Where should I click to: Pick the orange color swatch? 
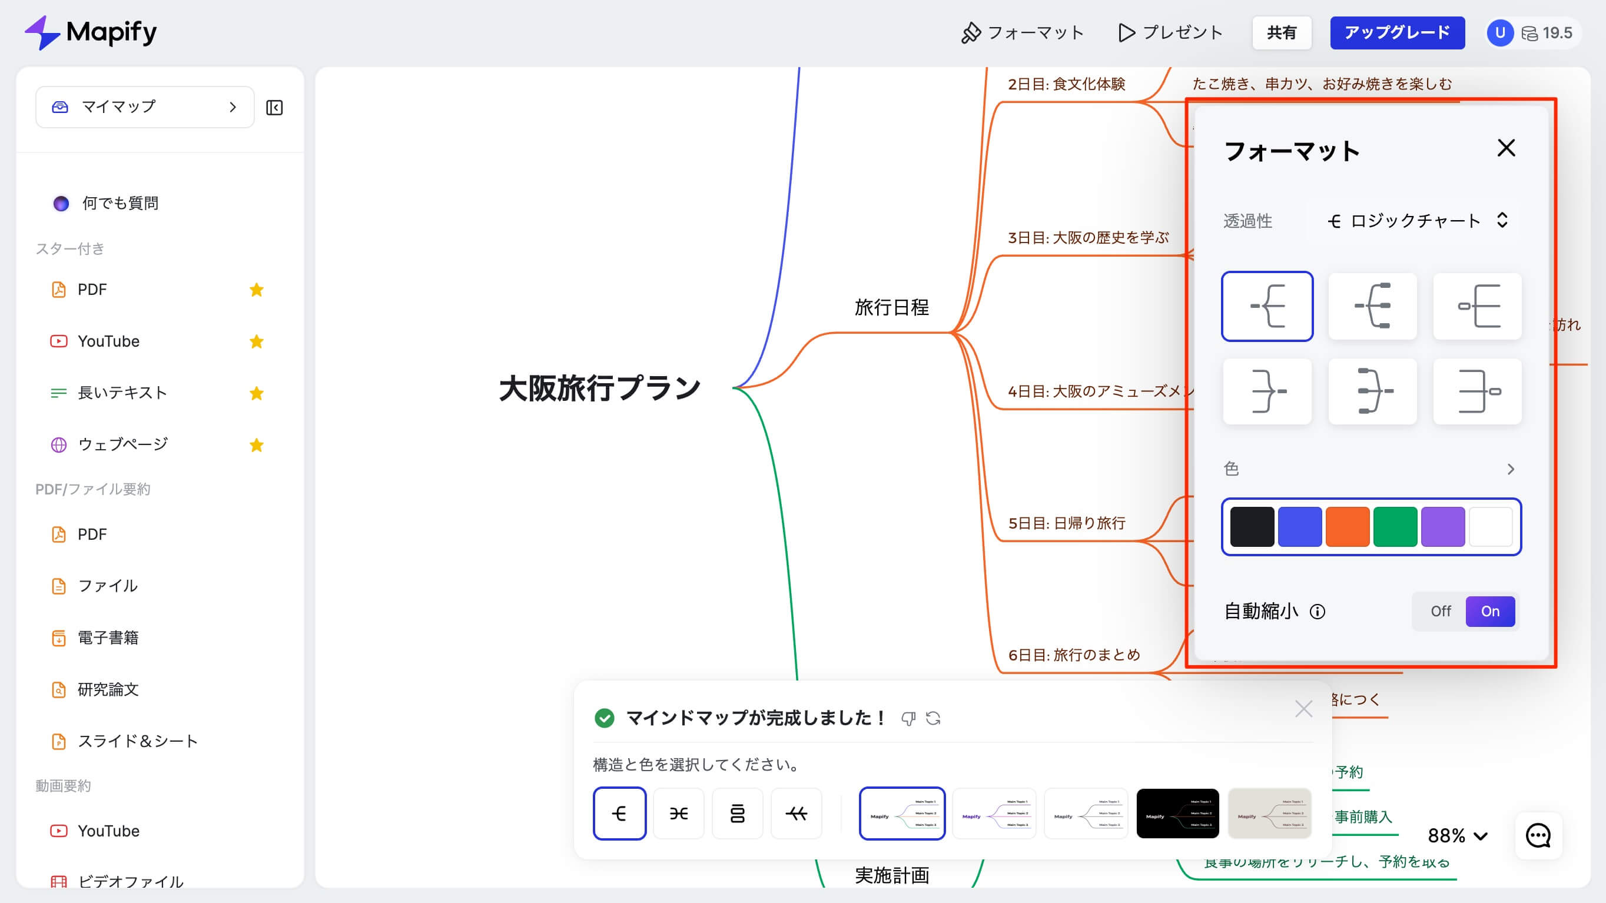pos(1348,527)
